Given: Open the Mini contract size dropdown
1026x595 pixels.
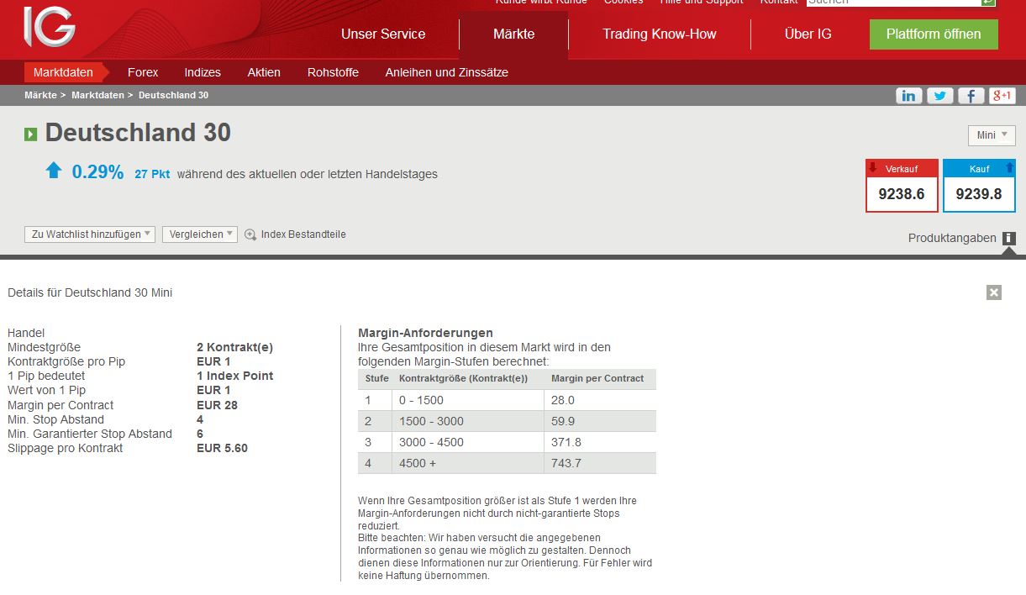Looking at the screenshot, I should point(992,135).
